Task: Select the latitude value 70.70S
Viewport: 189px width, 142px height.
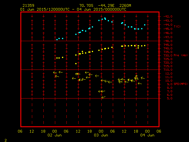Action: click(86, 6)
